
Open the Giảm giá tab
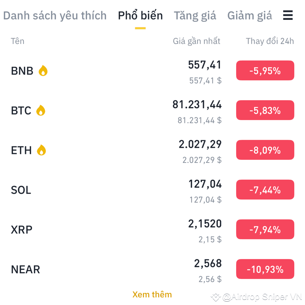click(x=250, y=15)
